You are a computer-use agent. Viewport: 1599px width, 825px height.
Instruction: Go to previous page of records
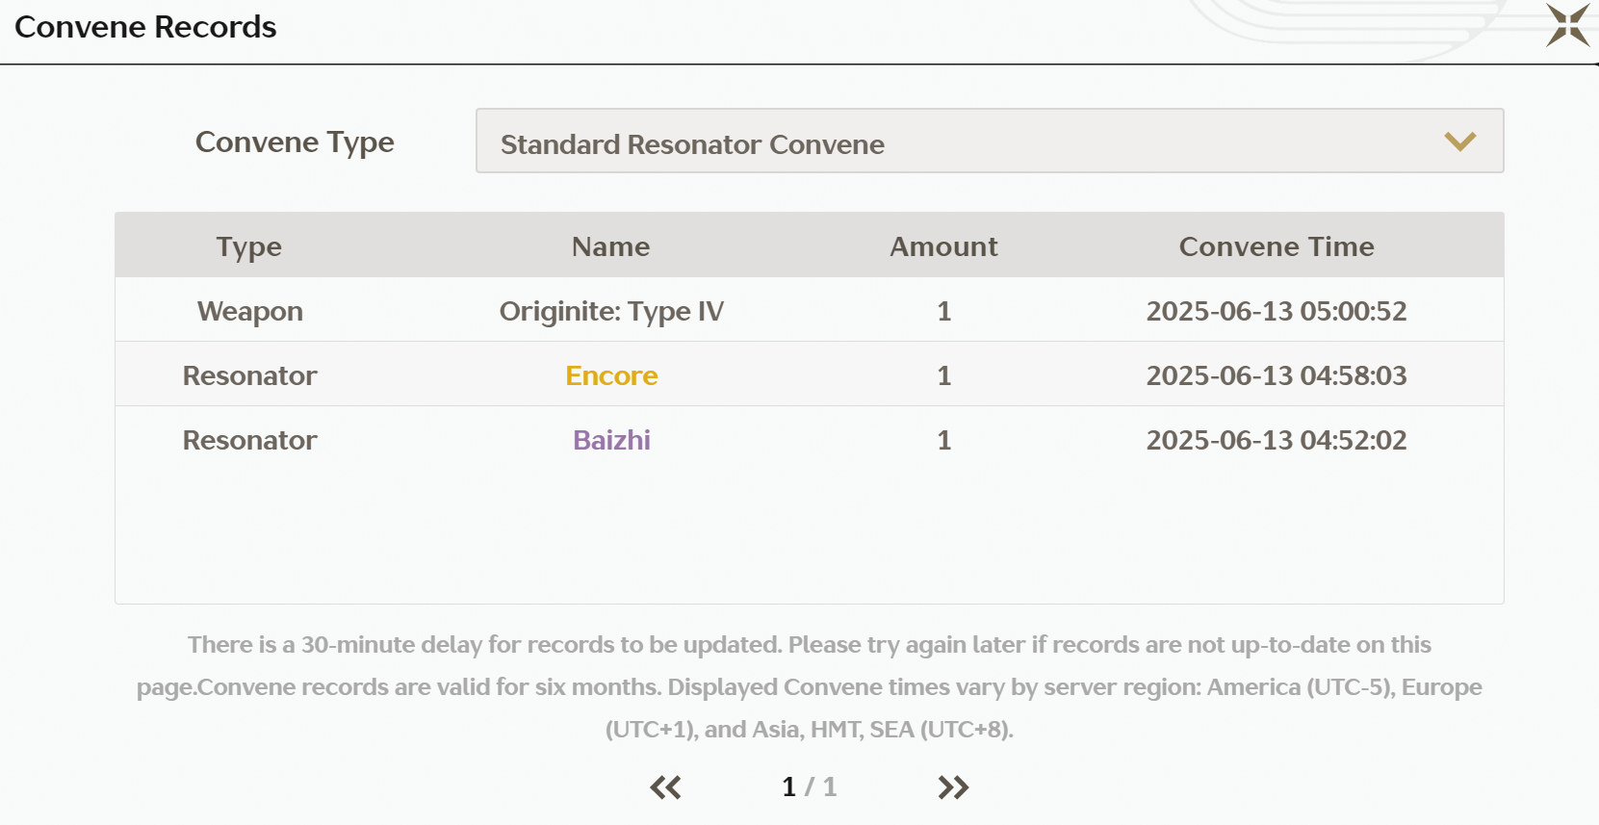(x=665, y=787)
